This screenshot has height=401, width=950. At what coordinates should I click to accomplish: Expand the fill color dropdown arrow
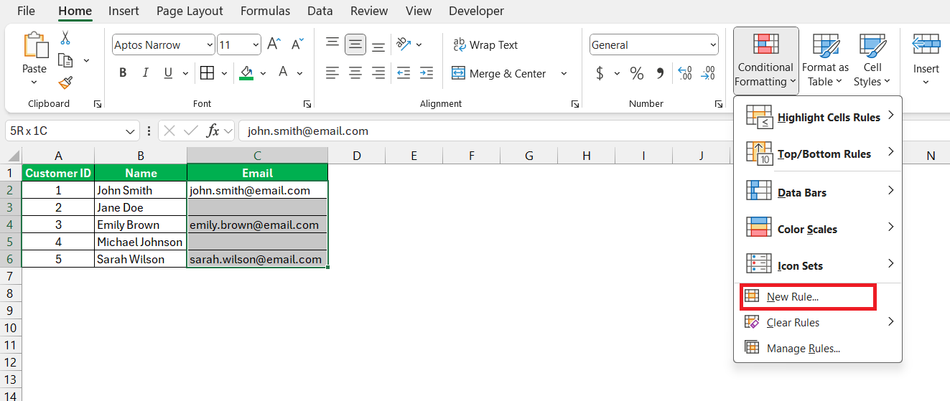[263, 73]
